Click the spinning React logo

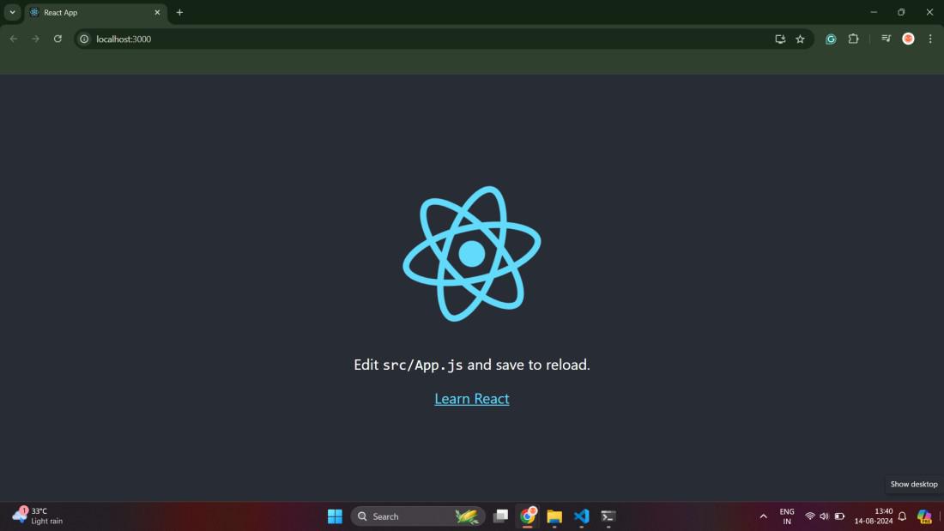click(471, 253)
